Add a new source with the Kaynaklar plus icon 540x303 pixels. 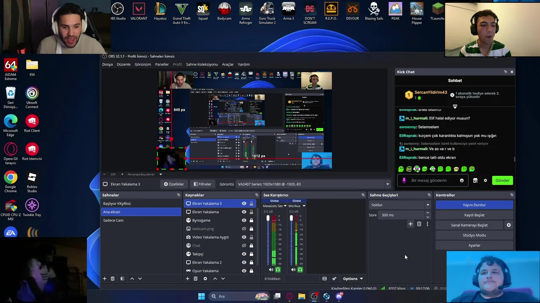(x=188, y=279)
